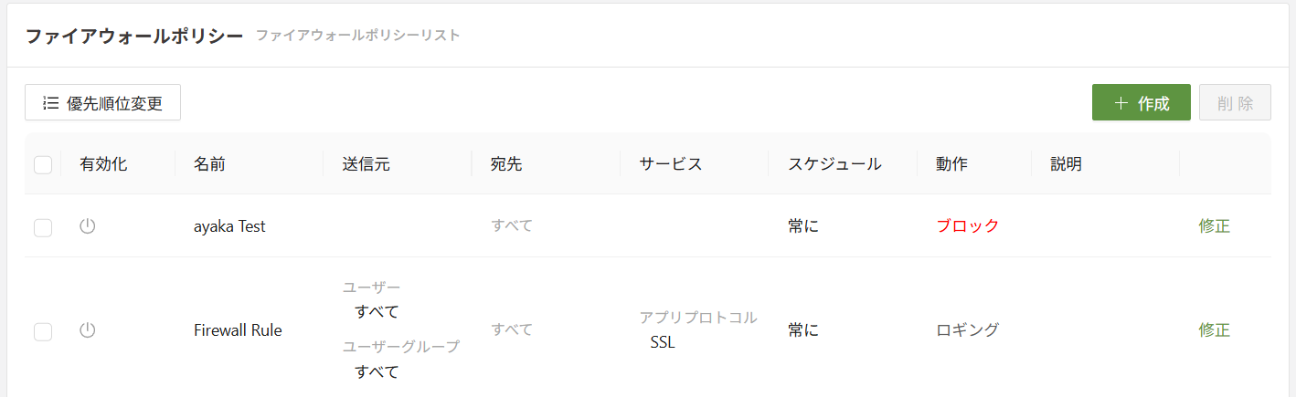Image resolution: width=1296 pixels, height=397 pixels.
Task: Click the disabled 削除 button
Action: (1235, 103)
